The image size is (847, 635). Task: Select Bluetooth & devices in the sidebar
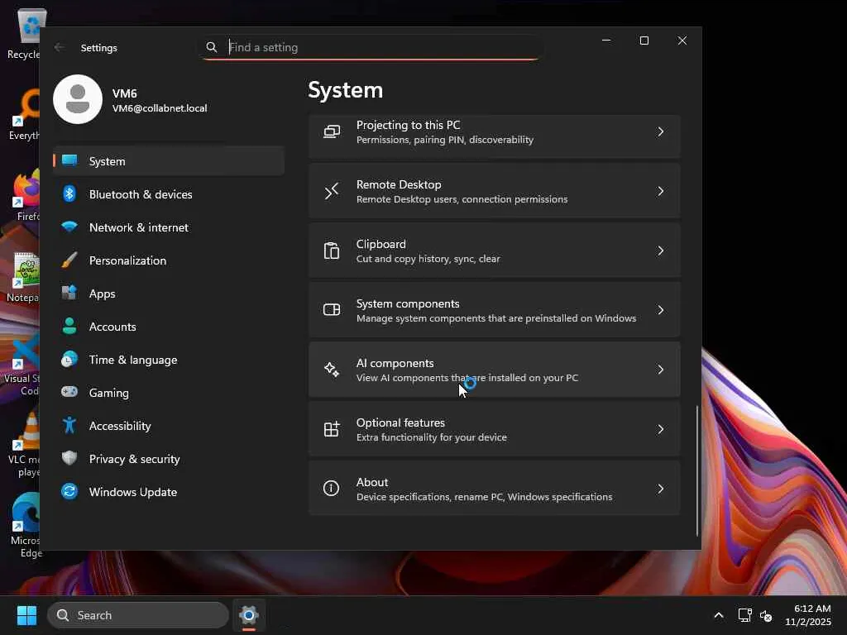click(x=169, y=193)
